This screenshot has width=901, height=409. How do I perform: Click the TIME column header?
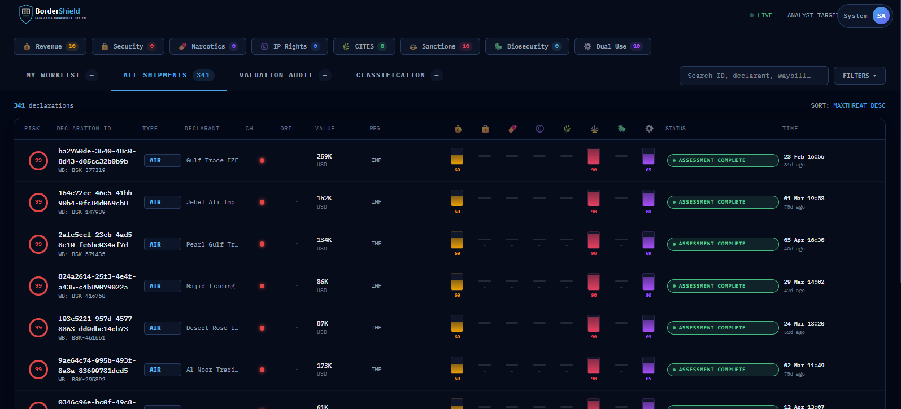pyautogui.click(x=790, y=129)
